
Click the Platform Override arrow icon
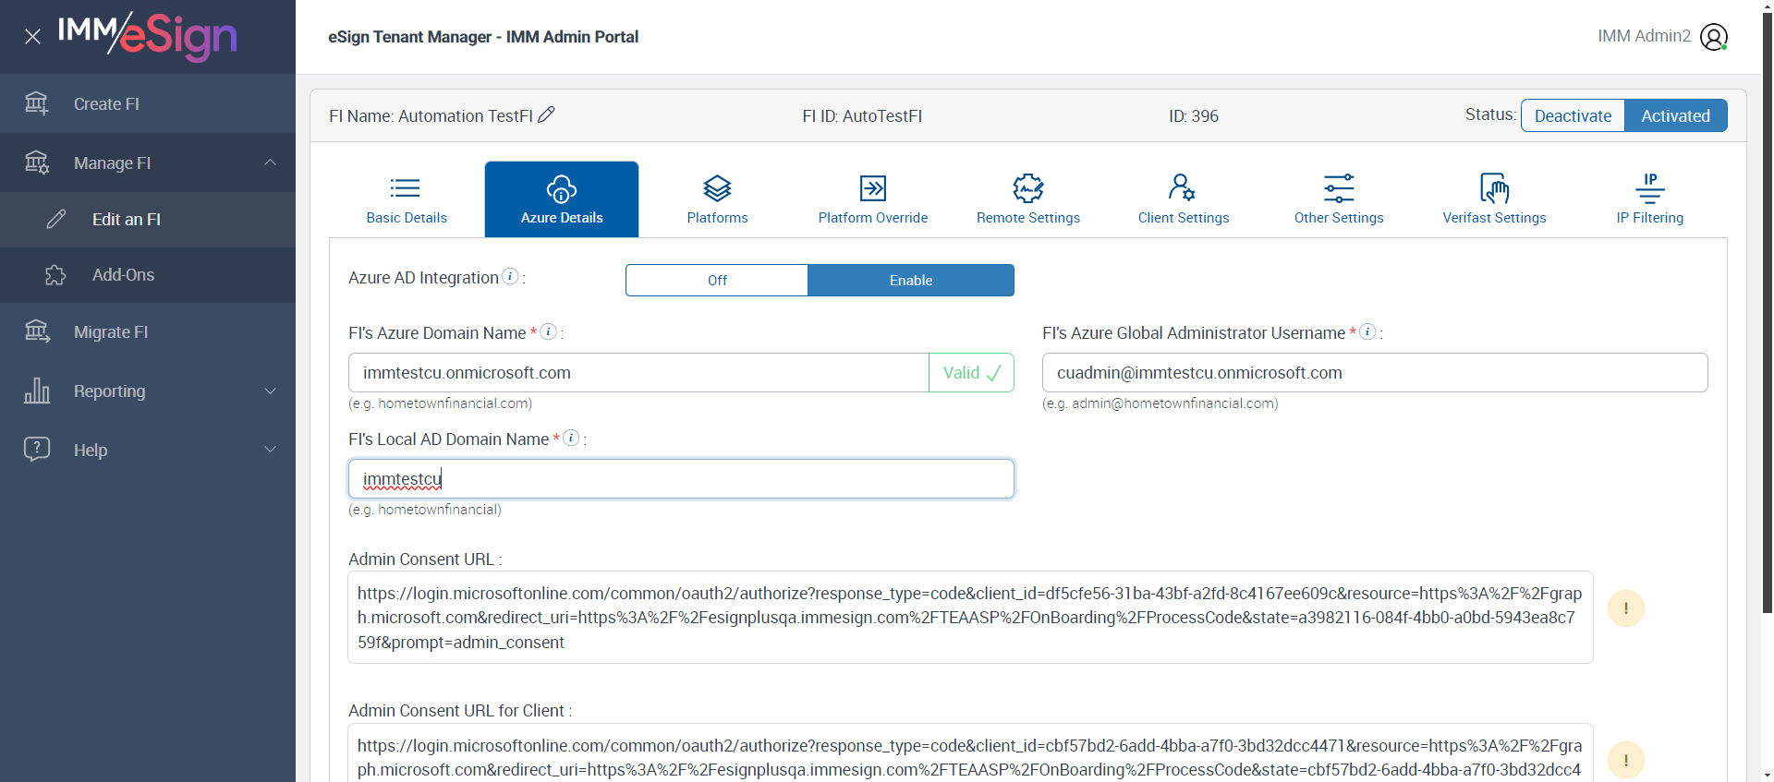pos(873,188)
